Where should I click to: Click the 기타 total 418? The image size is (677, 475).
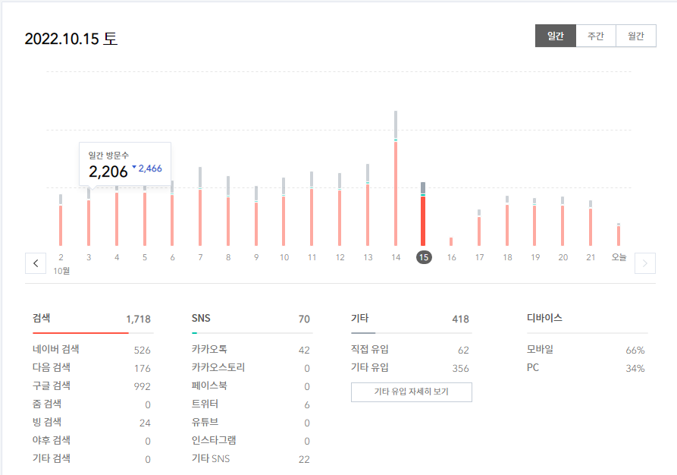tap(461, 319)
